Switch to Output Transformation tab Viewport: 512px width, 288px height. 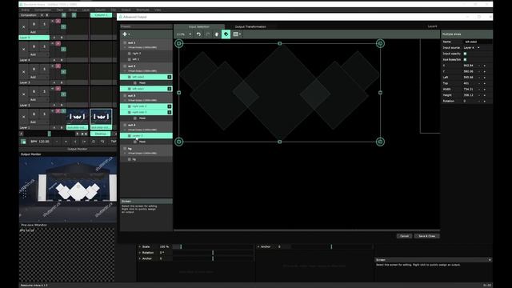click(250, 26)
